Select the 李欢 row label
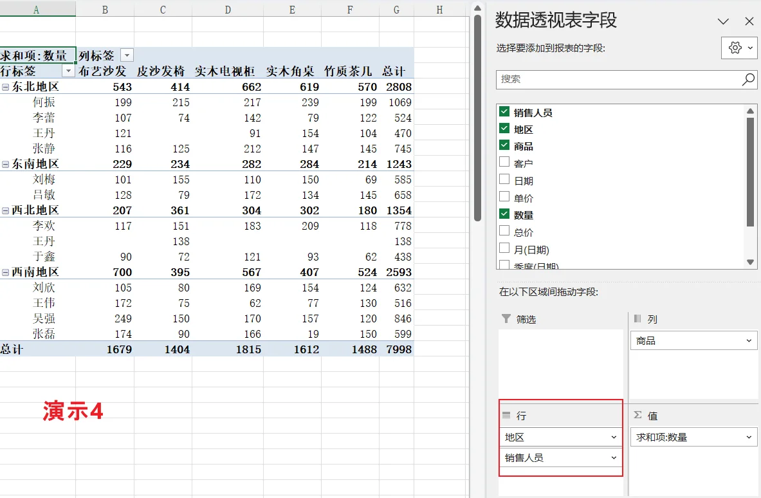Viewport: 761px width, 498px height. (44, 226)
